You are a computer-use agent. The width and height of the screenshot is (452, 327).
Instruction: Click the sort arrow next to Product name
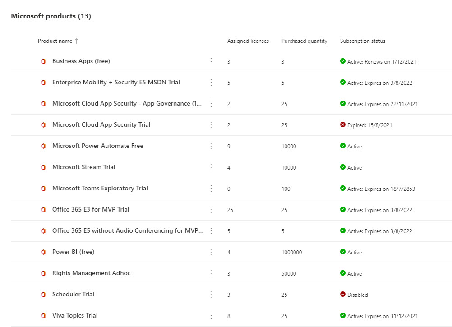[77, 41]
